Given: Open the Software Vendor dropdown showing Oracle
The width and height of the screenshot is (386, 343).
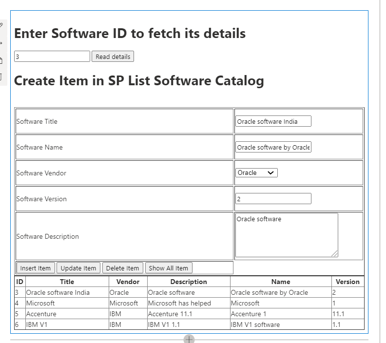Looking at the screenshot, I should pyautogui.click(x=256, y=173).
